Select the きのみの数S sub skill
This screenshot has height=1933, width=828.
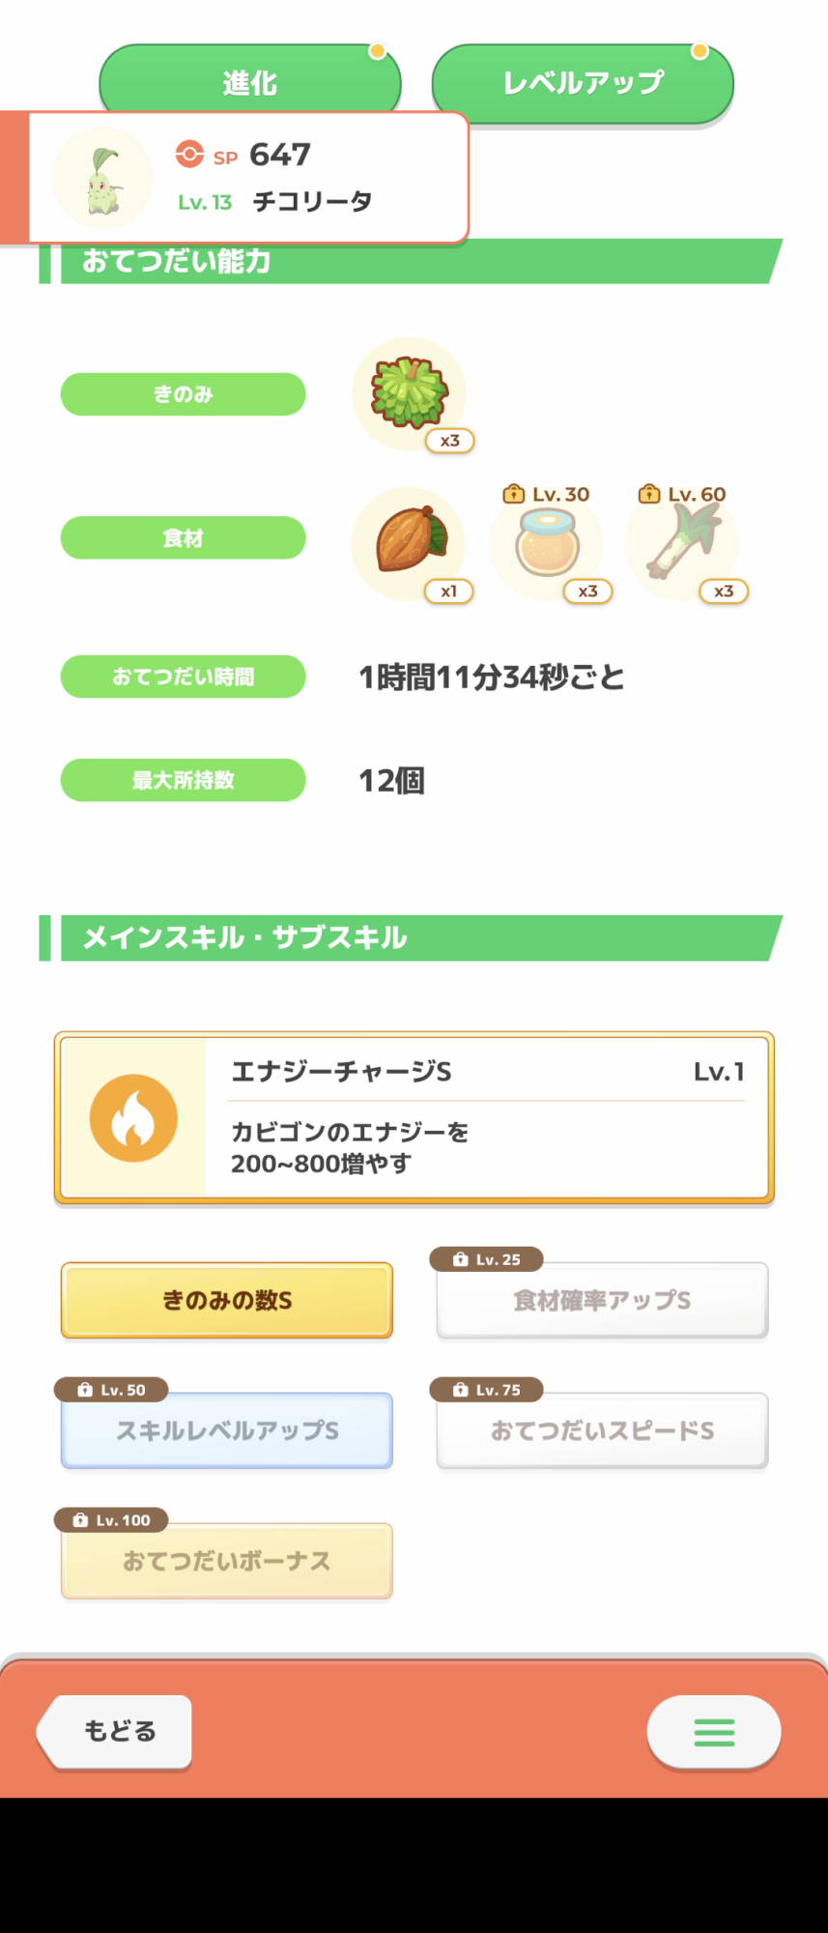[227, 1300]
